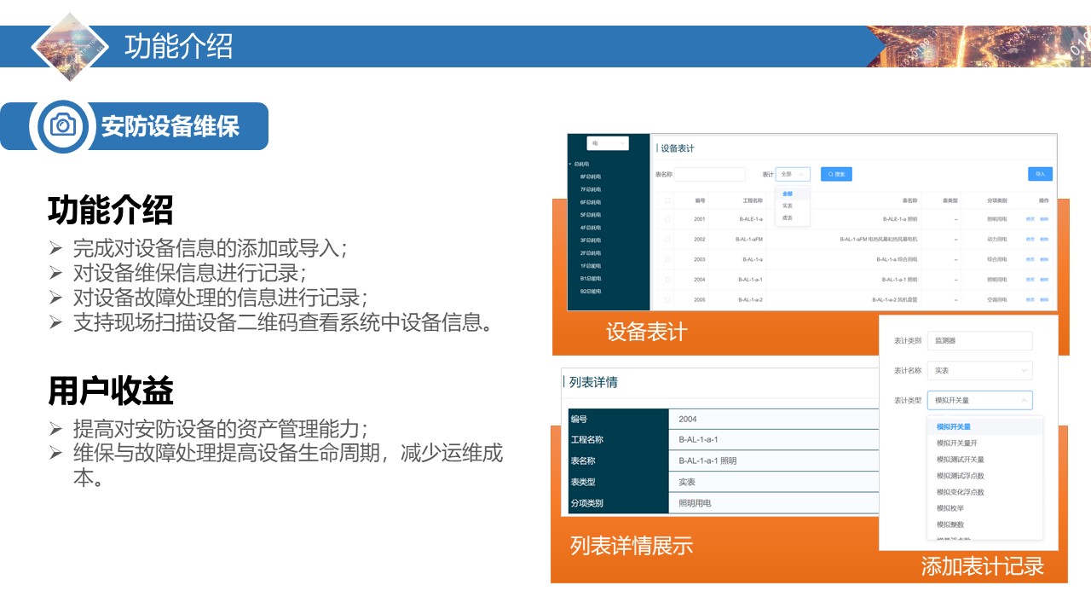Click the diamond city photo in title bar
Viewport: 1091px width, 614px height.
[x=71, y=46]
